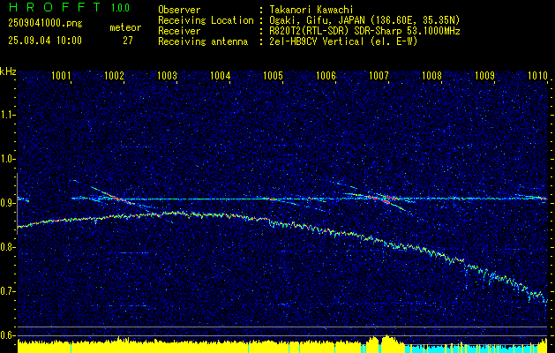Viewport: 555px width, 353px height.
Task: Click the crossing meteor echo near 1002
Action: (118, 198)
